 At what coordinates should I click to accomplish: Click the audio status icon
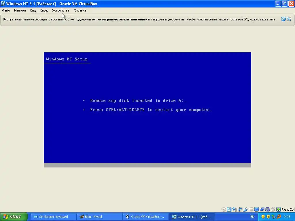(235, 209)
